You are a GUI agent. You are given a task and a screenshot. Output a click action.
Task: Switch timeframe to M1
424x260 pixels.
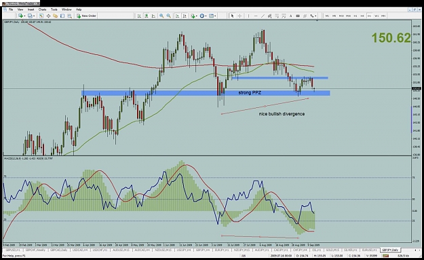[x=327, y=16]
